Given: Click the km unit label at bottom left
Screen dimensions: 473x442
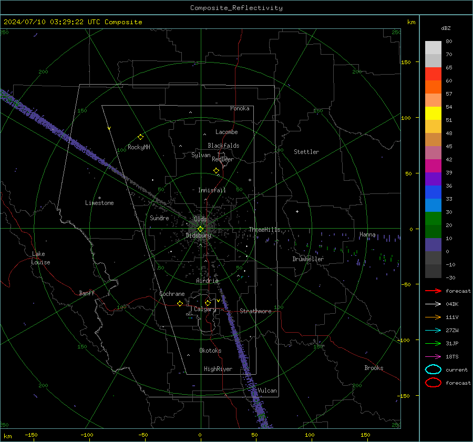Looking at the screenshot, I should tap(8, 436).
